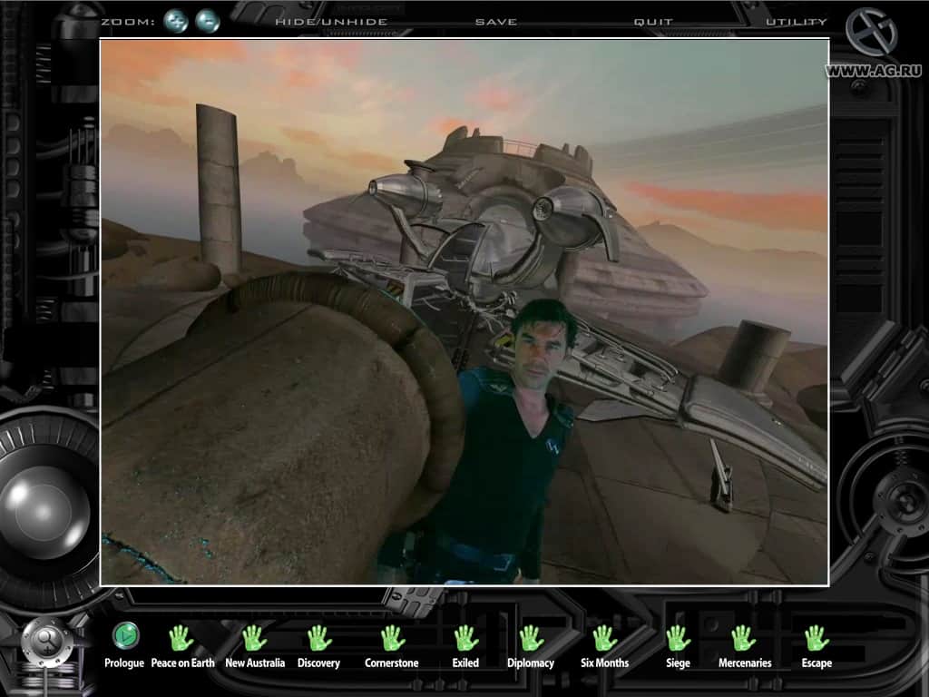Click the green hand above Discovery
This screenshot has height=697, width=929.
319,638
